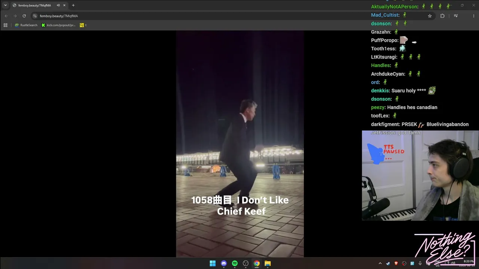Show hidden system tray icons
The height and width of the screenshot is (269, 479).
click(x=380, y=263)
